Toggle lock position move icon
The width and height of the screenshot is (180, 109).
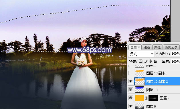pos(150,61)
